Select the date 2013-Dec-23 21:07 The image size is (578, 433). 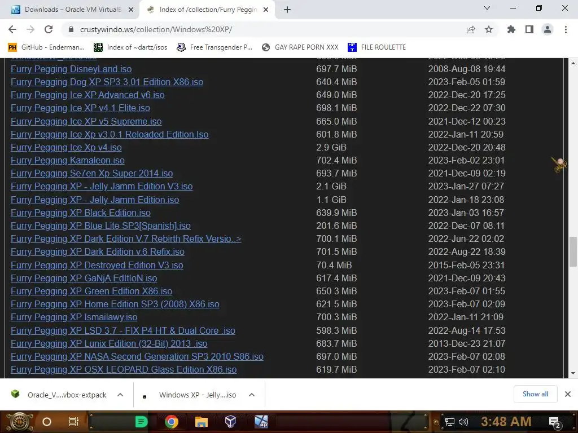[467, 343]
